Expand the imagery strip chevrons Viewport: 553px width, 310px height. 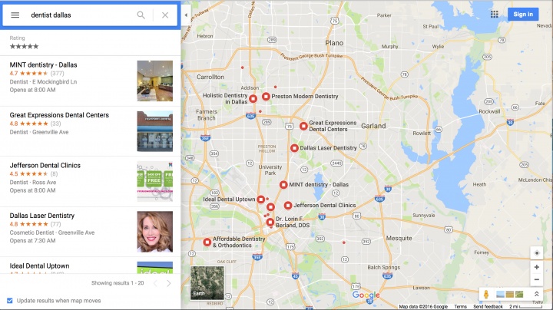pos(536,294)
